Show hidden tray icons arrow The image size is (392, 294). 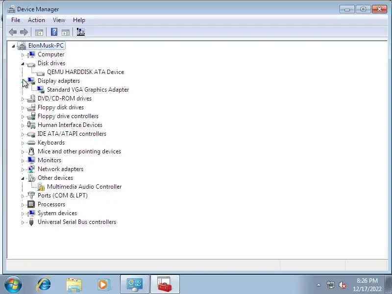pos(319,285)
